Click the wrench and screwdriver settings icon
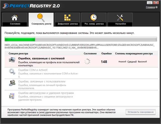Screen dimensions: 161x124 [120, 18]
